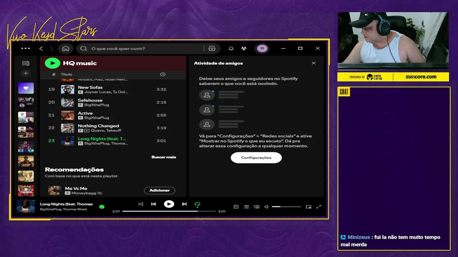Skip to previous track
The width and height of the screenshot is (458, 257).
point(154,204)
